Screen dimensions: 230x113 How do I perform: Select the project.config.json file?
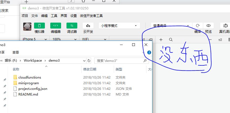point(33,89)
